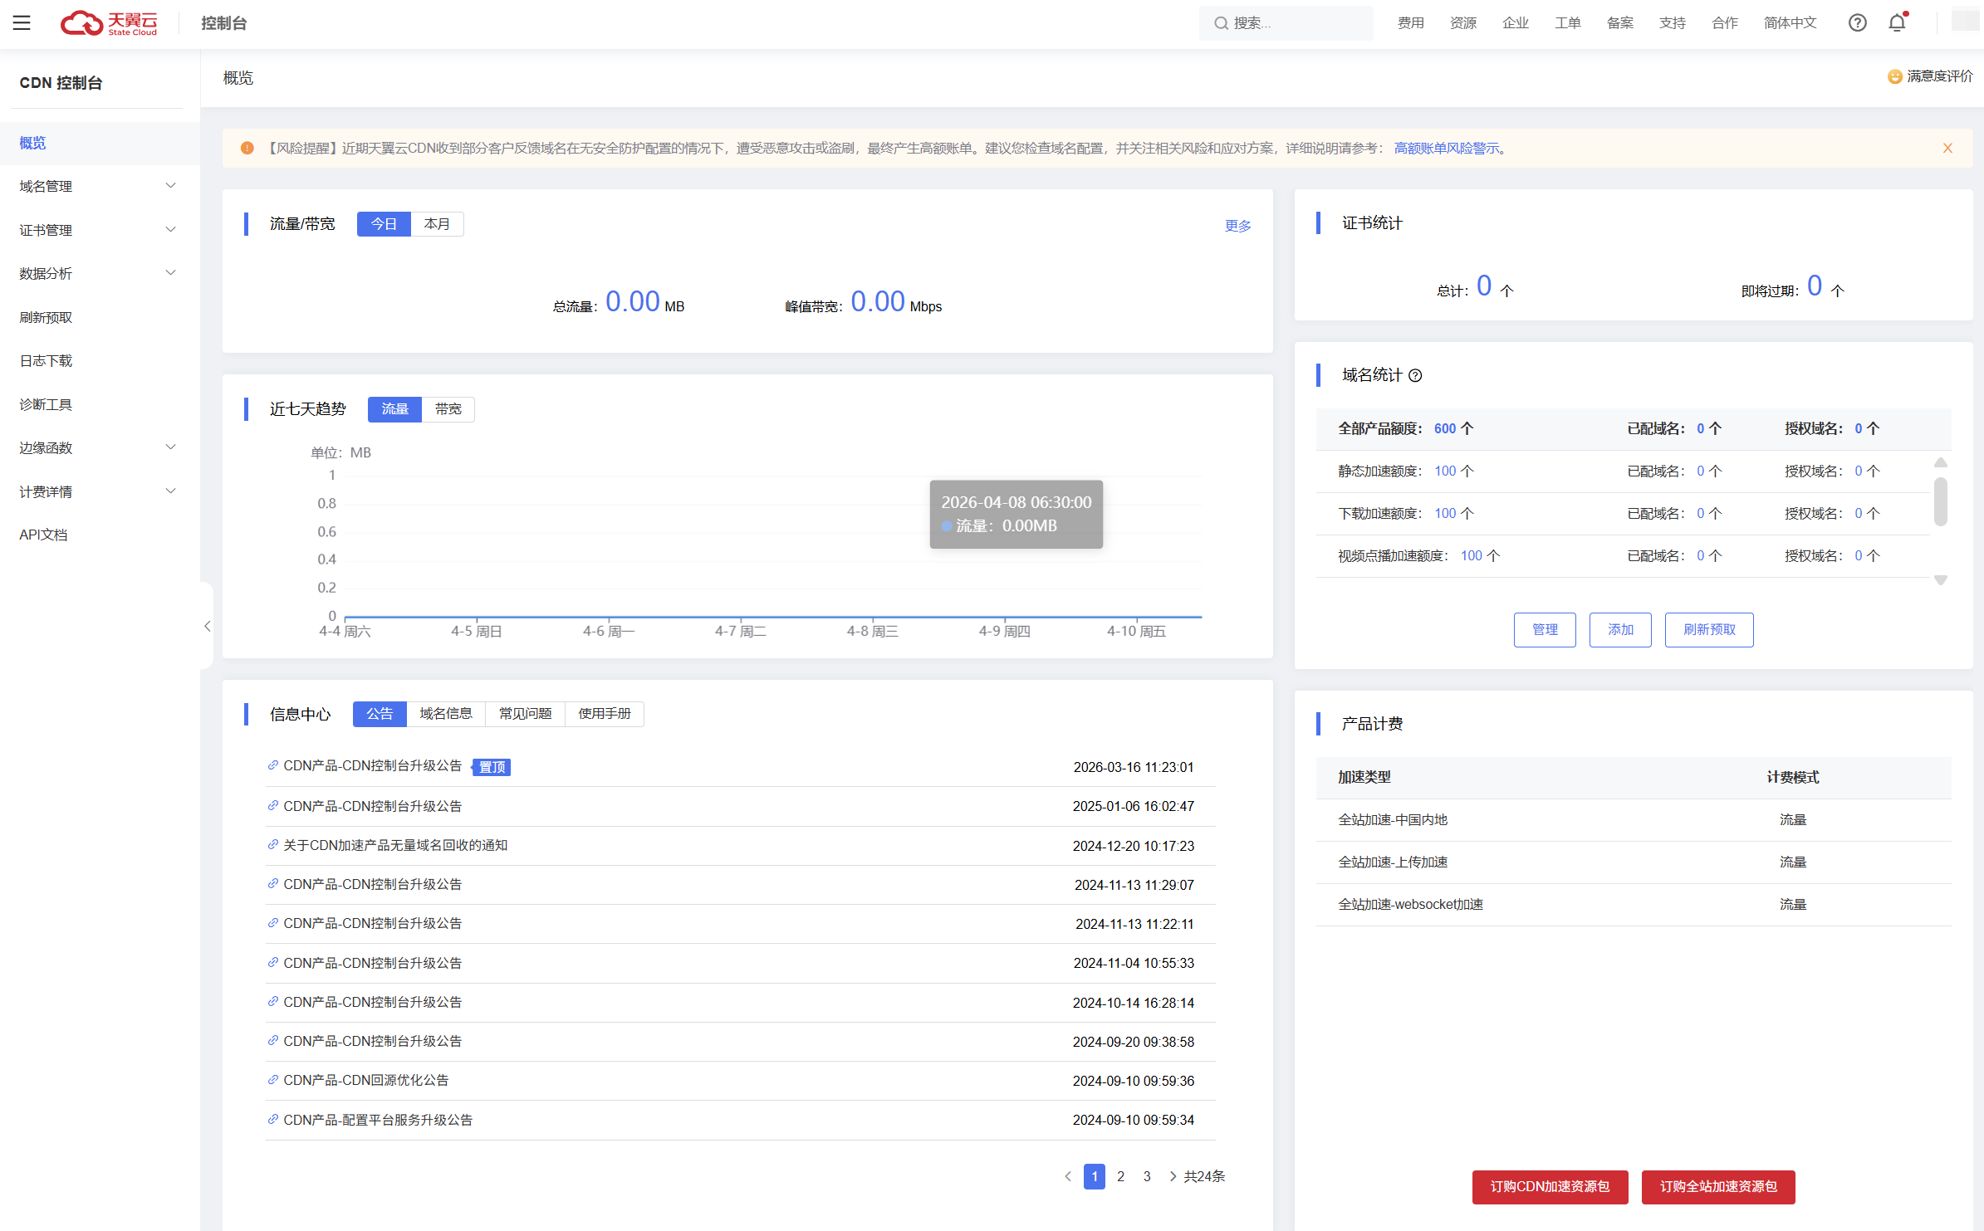This screenshot has height=1231, width=1984.
Task: Open the notifications bell icon
Action: click(x=1897, y=23)
